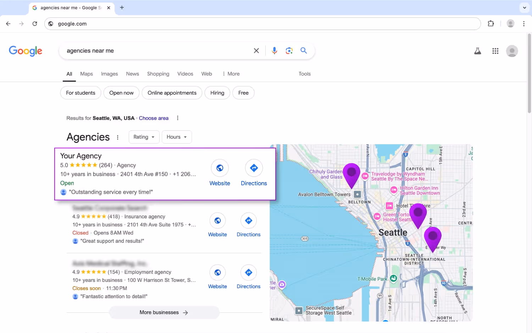532x333 pixels.
Task: Click the 'More businesses' button
Action: coord(164,312)
